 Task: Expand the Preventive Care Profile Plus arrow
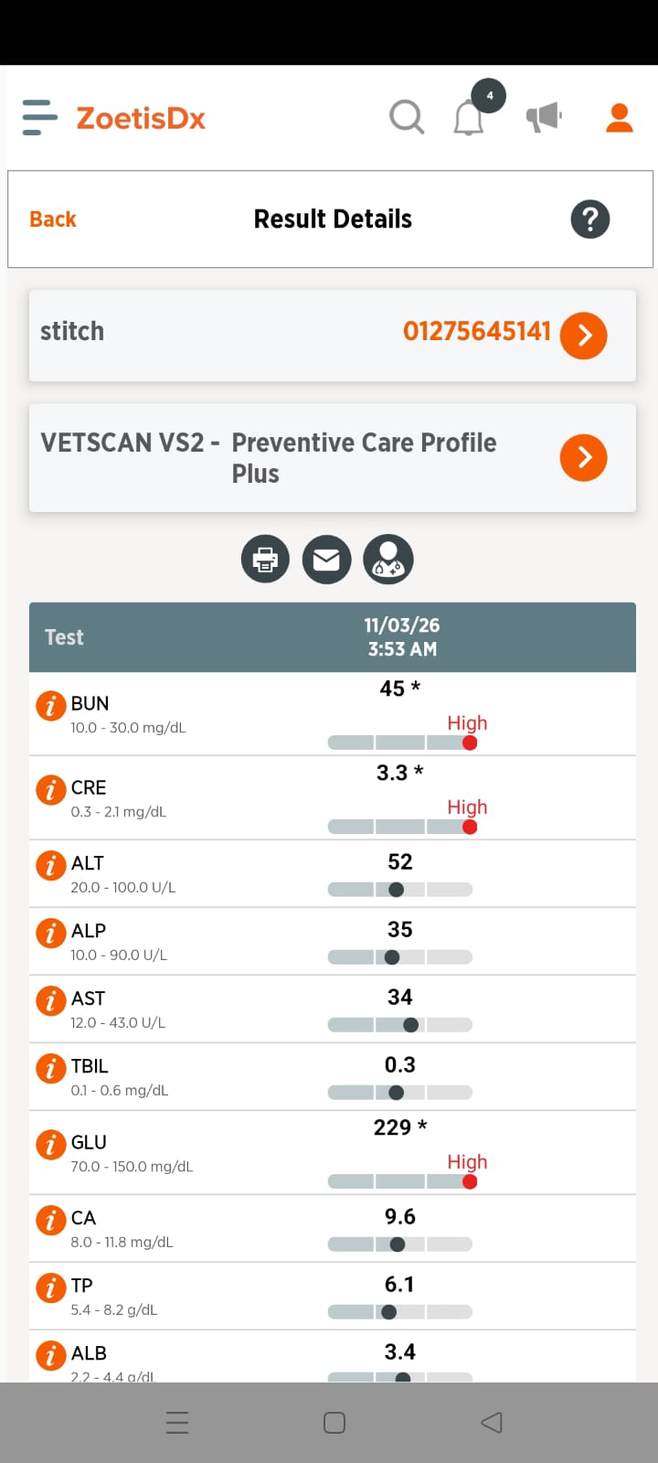pyautogui.click(x=584, y=457)
